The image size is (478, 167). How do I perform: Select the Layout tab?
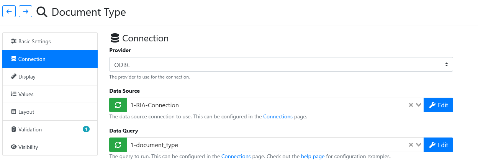(50, 112)
